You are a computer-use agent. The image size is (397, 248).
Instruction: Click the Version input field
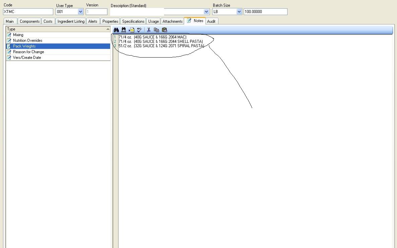[x=96, y=11]
